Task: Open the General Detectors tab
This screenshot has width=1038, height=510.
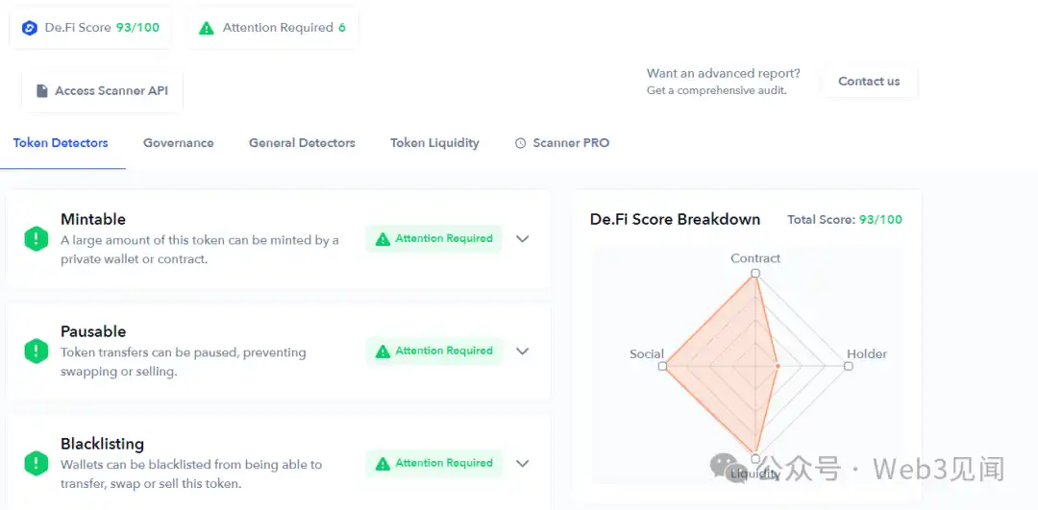Action: [x=302, y=143]
